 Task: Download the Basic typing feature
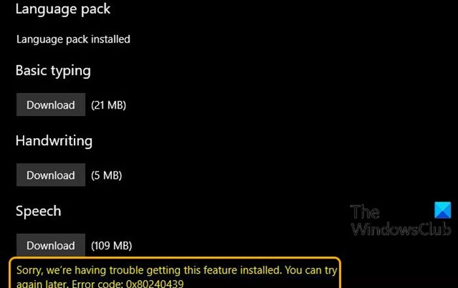[x=51, y=105]
